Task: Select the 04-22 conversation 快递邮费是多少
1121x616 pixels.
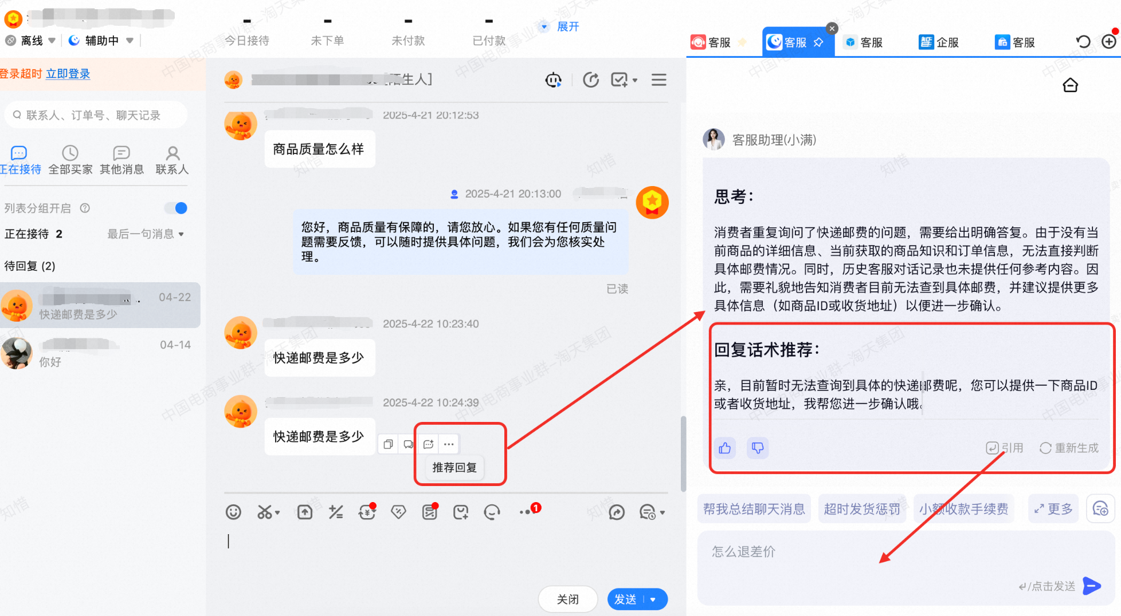Action: click(x=100, y=305)
